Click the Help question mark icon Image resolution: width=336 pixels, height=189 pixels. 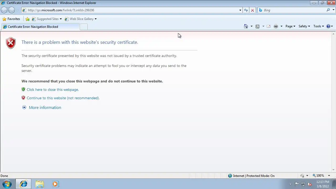[x=328, y=26]
